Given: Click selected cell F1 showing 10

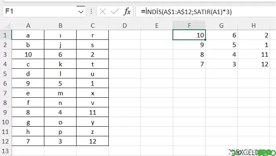Looking at the screenshot, I should (189, 35).
